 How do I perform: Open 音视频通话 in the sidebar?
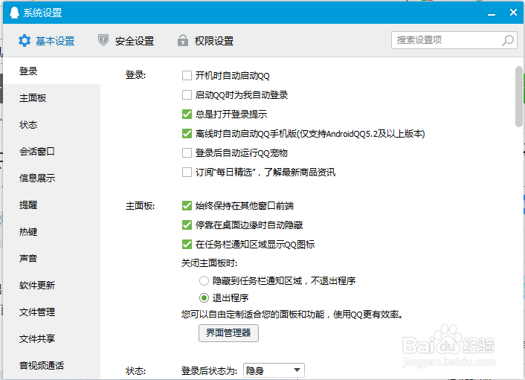tap(51, 365)
